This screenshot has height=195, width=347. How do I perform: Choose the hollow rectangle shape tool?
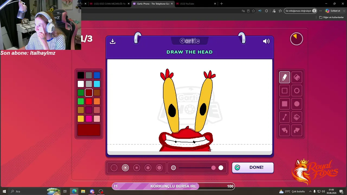(284, 91)
